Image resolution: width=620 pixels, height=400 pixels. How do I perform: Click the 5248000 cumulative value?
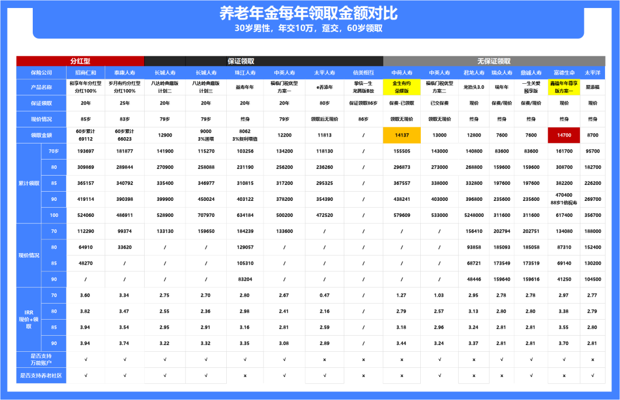pyautogui.click(x=474, y=215)
